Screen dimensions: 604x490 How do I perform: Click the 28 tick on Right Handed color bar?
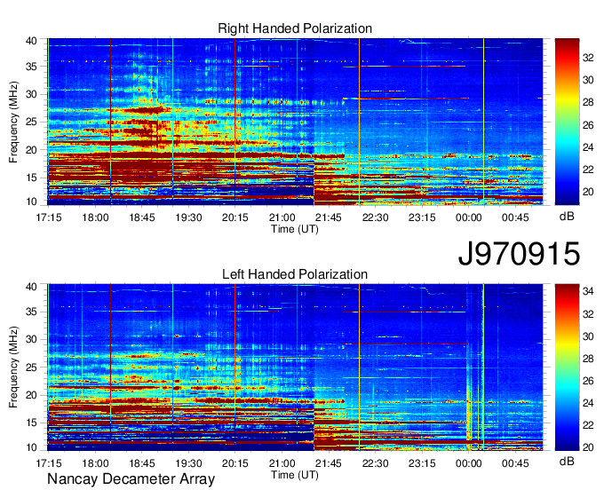click(588, 102)
